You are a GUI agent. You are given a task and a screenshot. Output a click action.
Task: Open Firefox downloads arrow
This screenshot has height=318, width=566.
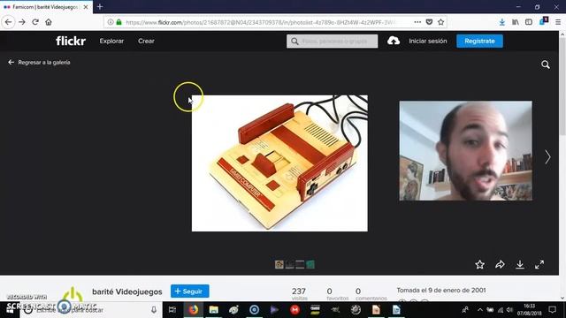point(501,22)
